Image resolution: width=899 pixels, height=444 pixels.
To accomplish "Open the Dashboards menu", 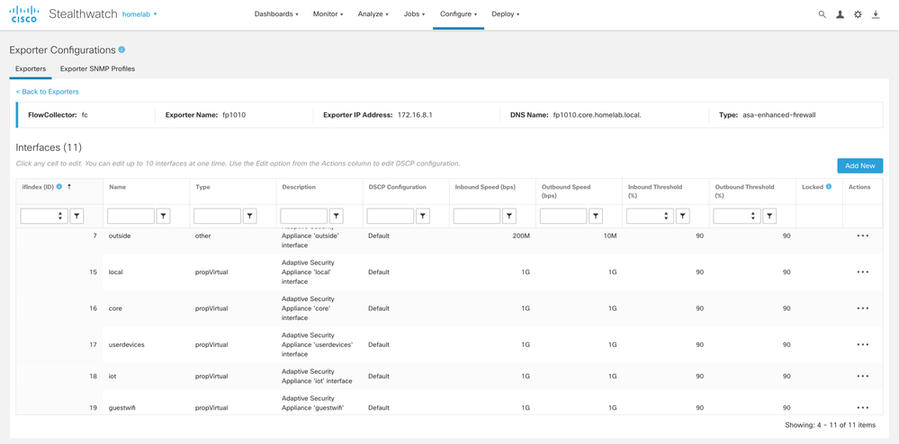I will 276,14.
